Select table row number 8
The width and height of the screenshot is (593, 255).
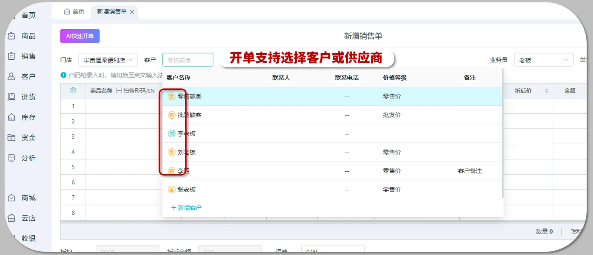(73, 213)
